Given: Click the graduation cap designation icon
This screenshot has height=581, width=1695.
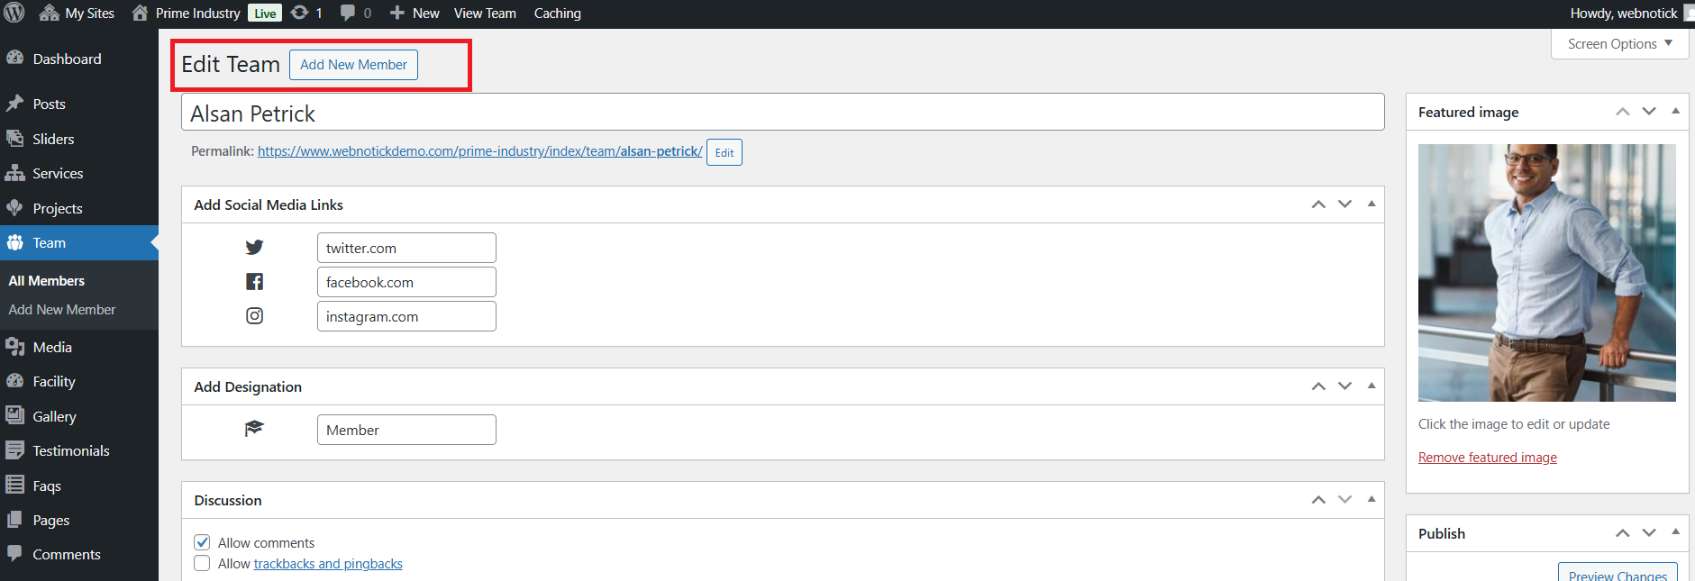Looking at the screenshot, I should click(254, 429).
